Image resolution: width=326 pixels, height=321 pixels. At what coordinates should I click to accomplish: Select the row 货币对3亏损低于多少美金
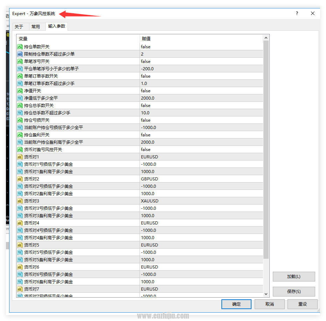140,208
